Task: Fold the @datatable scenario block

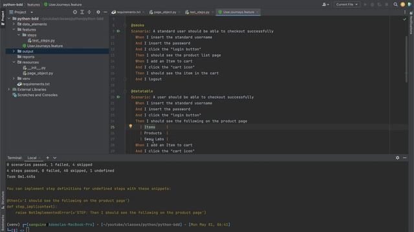Action: pos(125,91)
